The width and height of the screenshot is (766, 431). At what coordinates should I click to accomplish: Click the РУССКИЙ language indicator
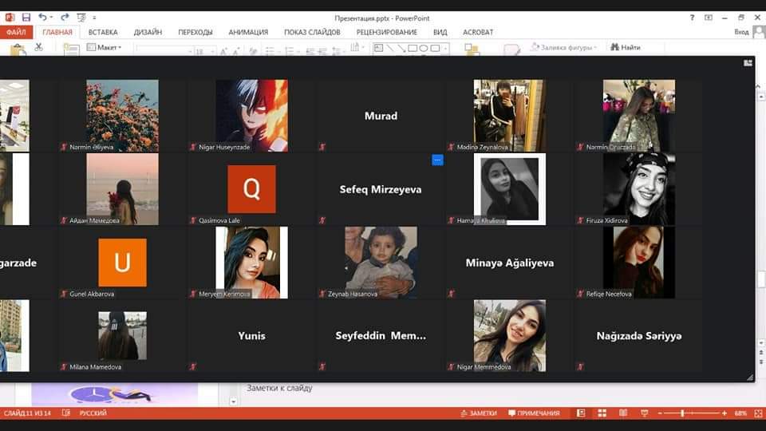93,413
